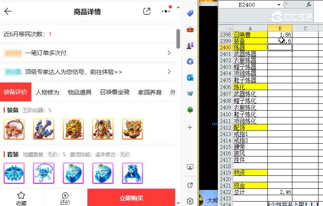Click cell containing 现金
This screenshot has height=206, width=323.
click(x=250, y=185)
